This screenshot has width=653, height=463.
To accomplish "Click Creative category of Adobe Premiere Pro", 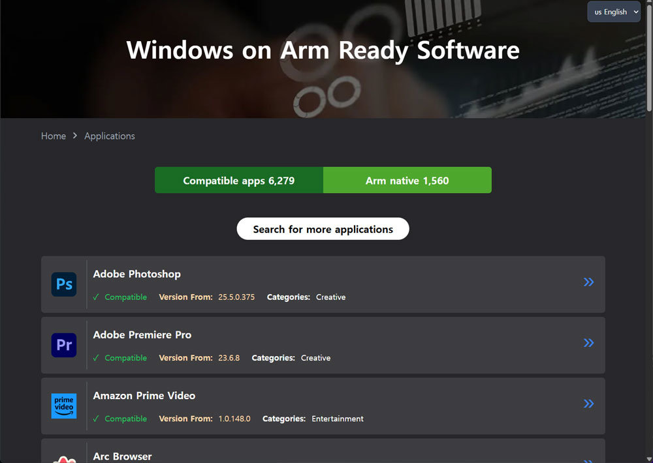I will coord(315,358).
